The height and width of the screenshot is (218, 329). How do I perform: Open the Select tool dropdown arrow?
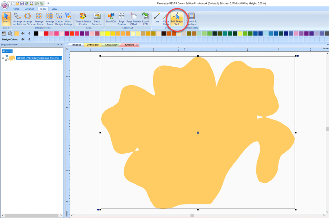(6, 24)
